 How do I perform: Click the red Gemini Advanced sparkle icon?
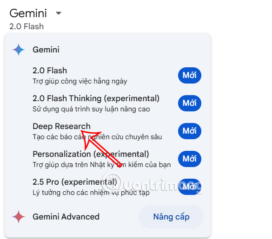[19, 217]
